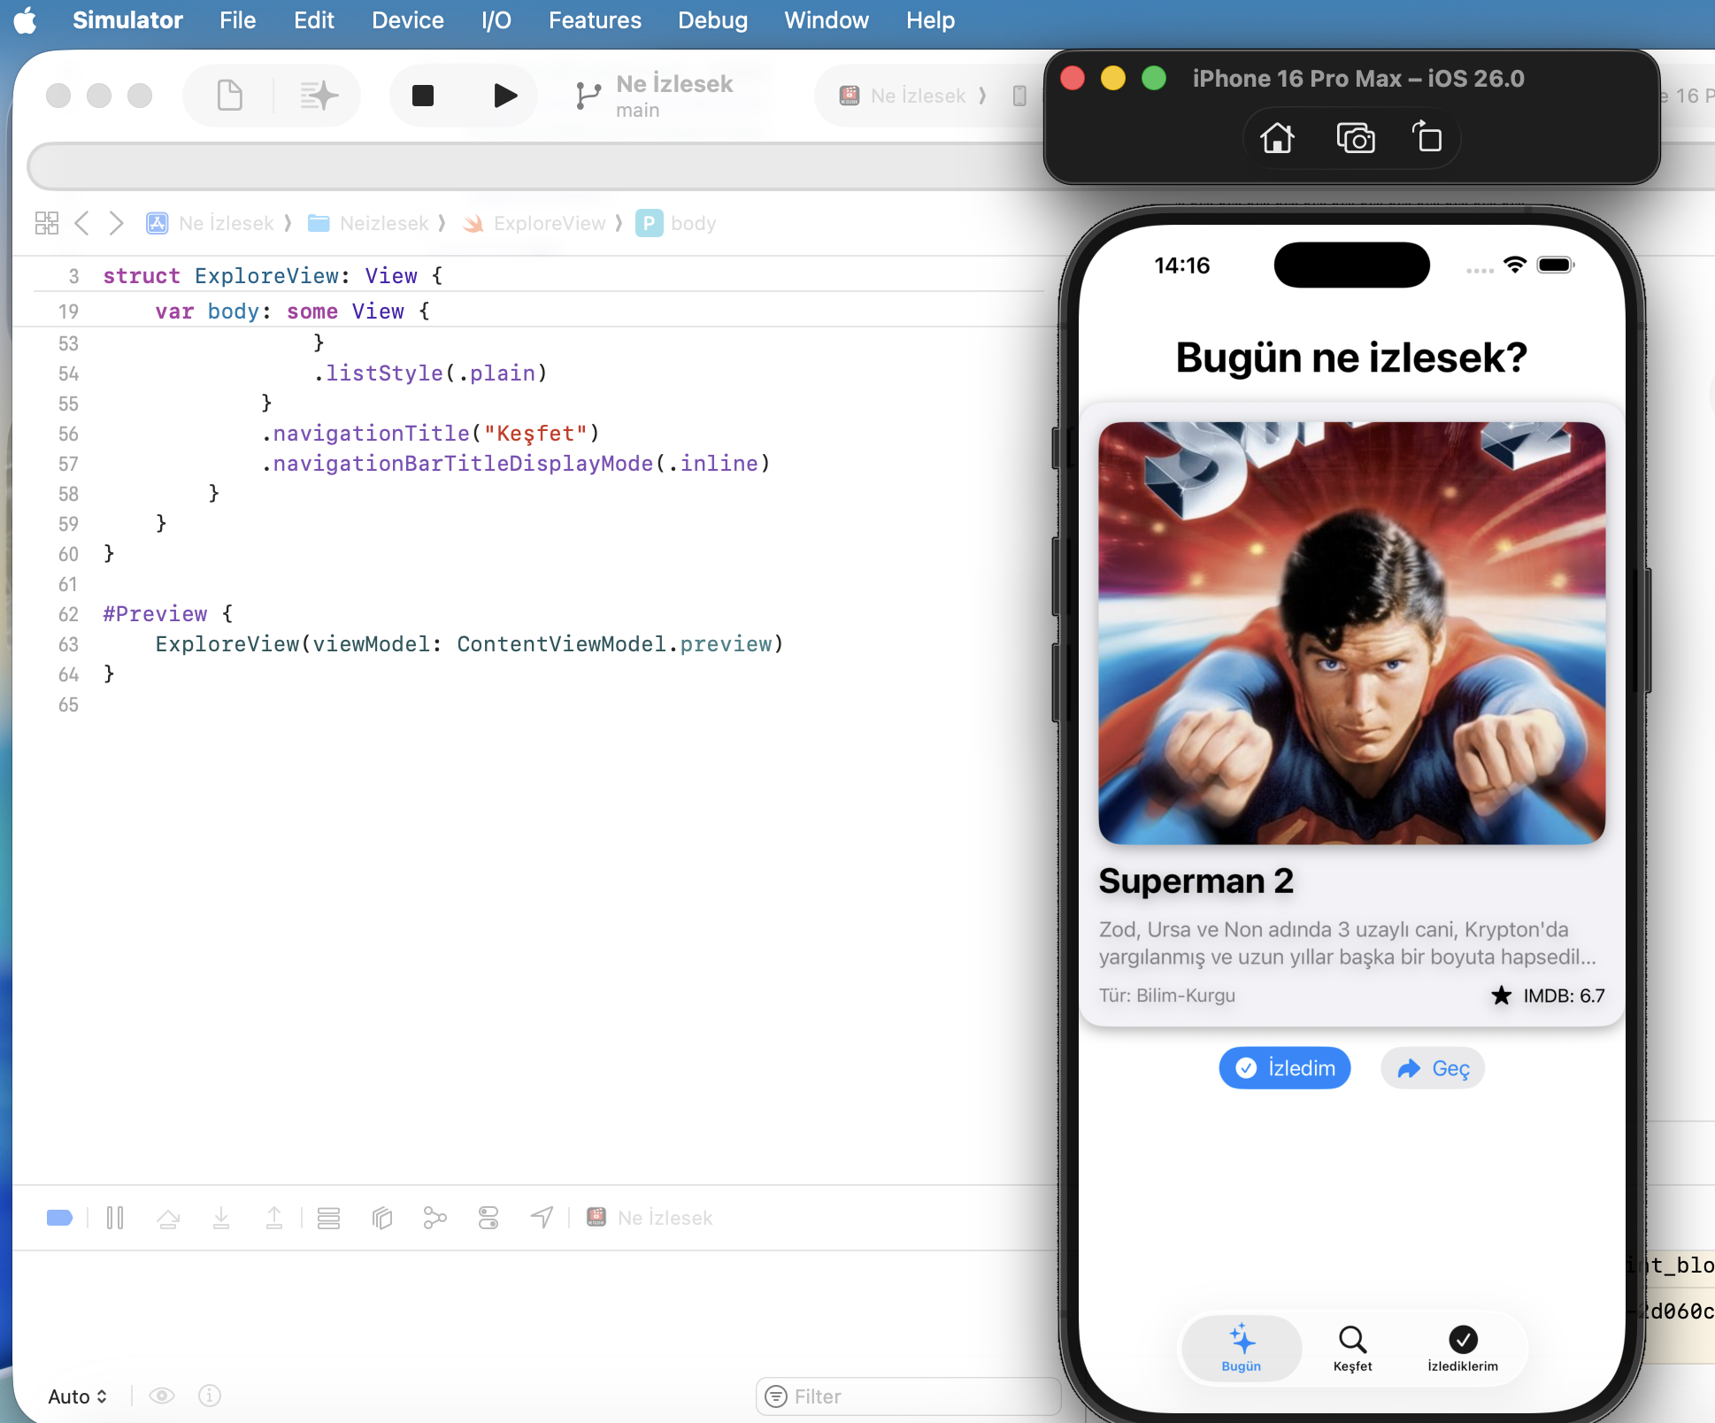Click the Ne İzlesek project breadcrumb
This screenshot has height=1423, width=1715.
tap(211, 223)
